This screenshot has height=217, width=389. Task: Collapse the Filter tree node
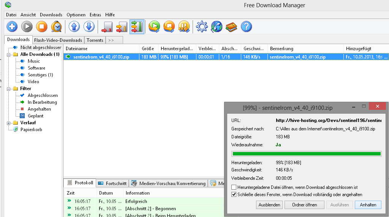coord(8,89)
